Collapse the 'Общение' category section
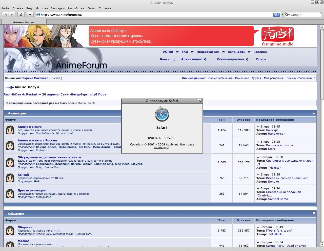Screen dimensions: 324x251 point(314,213)
